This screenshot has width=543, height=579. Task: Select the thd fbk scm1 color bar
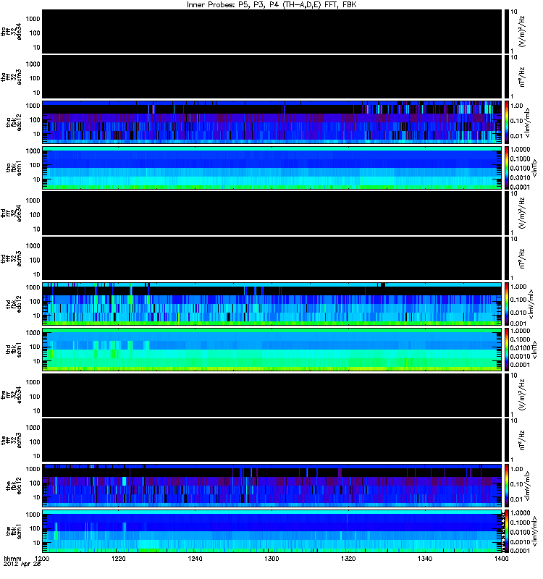tap(506, 350)
